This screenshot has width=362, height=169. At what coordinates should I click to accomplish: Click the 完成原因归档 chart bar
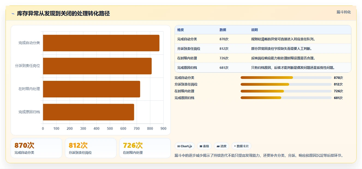(x=89, y=112)
